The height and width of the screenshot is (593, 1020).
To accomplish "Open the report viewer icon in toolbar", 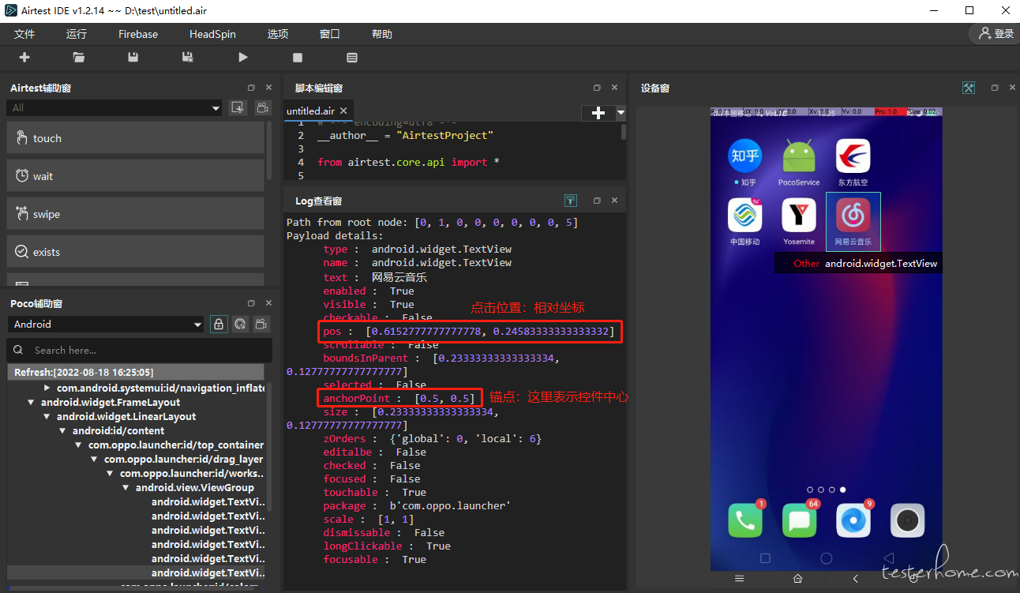I will tap(352, 58).
